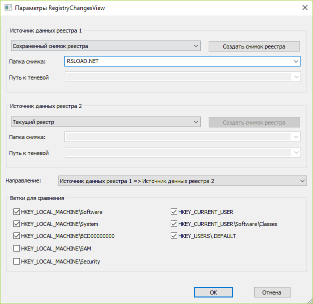Open the Направление direction dropdown
This screenshot has height=304, width=313.
[302, 180]
